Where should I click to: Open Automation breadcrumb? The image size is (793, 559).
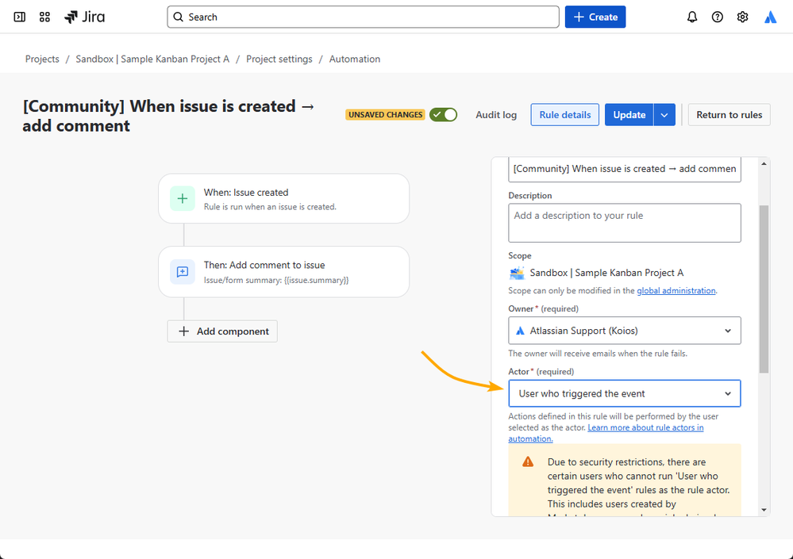pyautogui.click(x=355, y=59)
